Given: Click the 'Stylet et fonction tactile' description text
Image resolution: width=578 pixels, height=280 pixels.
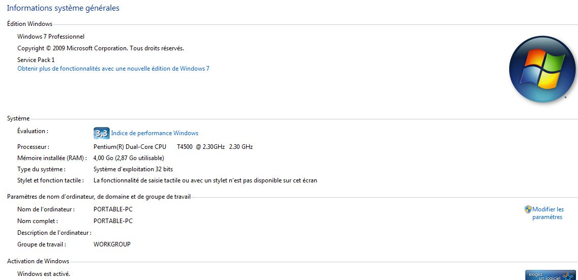Looking at the screenshot, I should click(205, 180).
